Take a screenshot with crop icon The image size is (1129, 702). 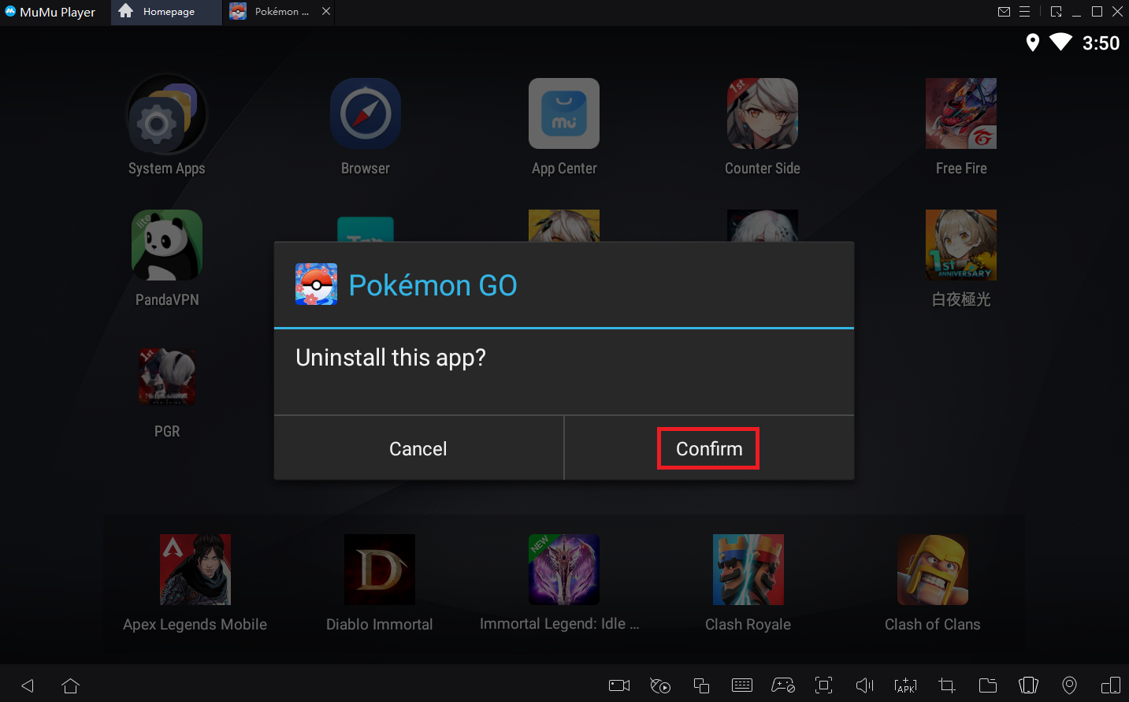[947, 685]
